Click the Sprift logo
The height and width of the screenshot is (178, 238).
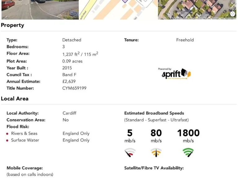coord(175,74)
